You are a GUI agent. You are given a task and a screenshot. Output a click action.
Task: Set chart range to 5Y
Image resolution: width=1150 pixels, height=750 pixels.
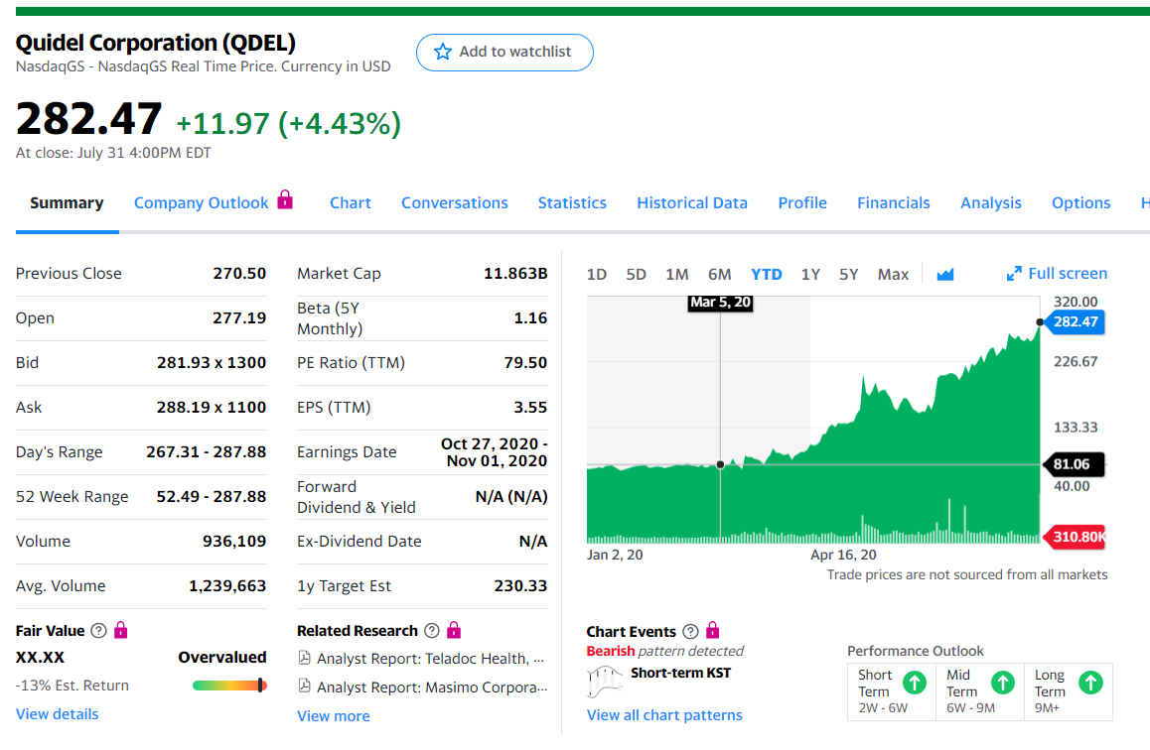pos(848,274)
